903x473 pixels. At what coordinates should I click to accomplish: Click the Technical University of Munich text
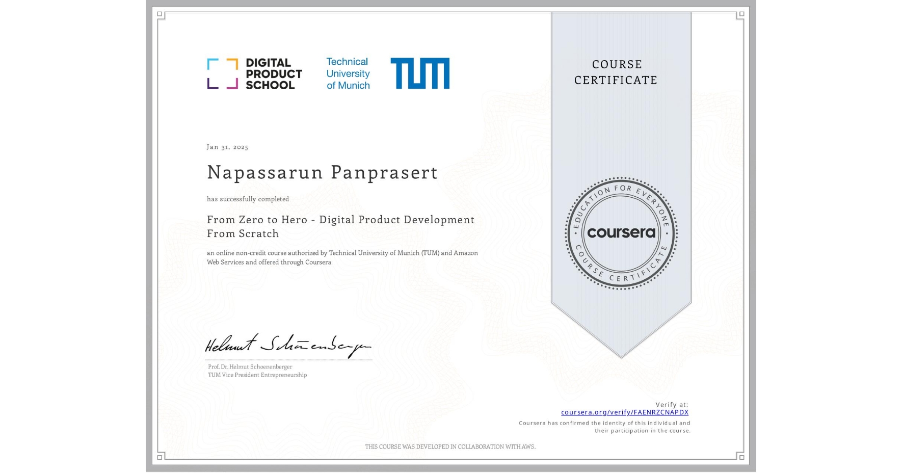point(348,73)
